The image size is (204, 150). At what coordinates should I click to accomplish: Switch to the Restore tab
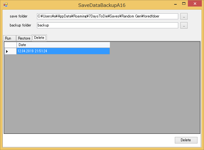(x=24, y=38)
